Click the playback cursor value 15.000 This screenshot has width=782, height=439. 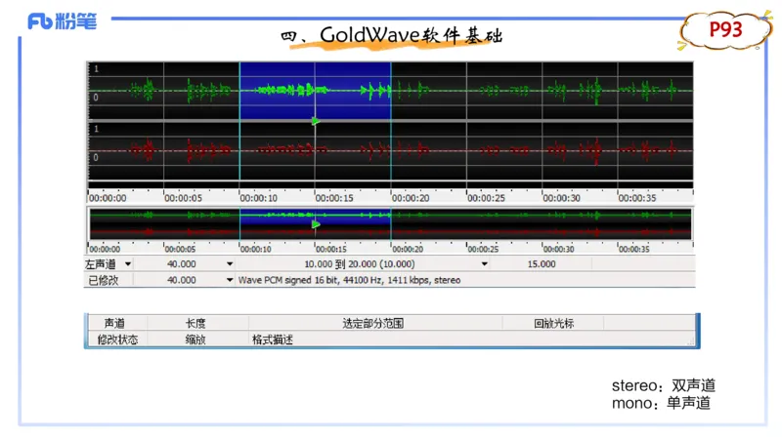(542, 263)
